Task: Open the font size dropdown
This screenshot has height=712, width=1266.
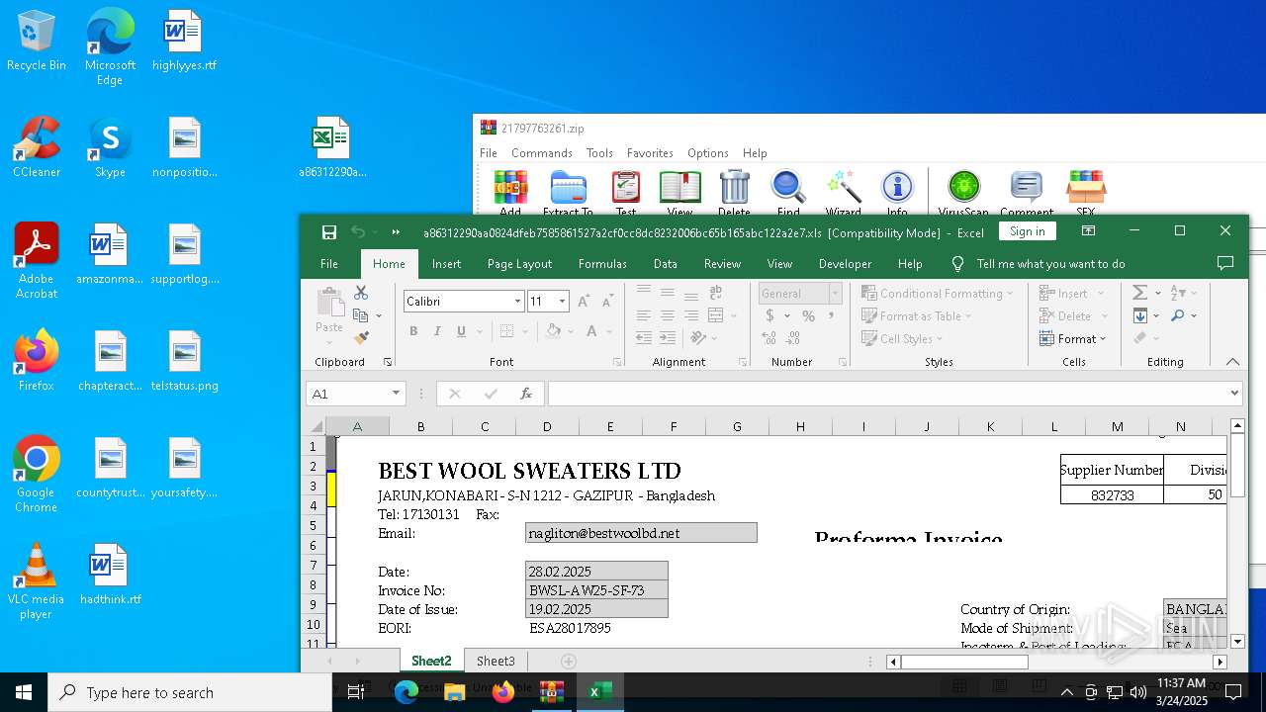Action: tap(563, 302)
